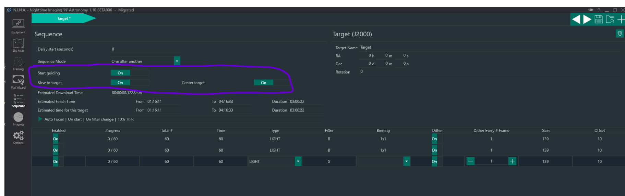Open the help question mark in title bar
The image size is (625, 196).
(599, 10)
